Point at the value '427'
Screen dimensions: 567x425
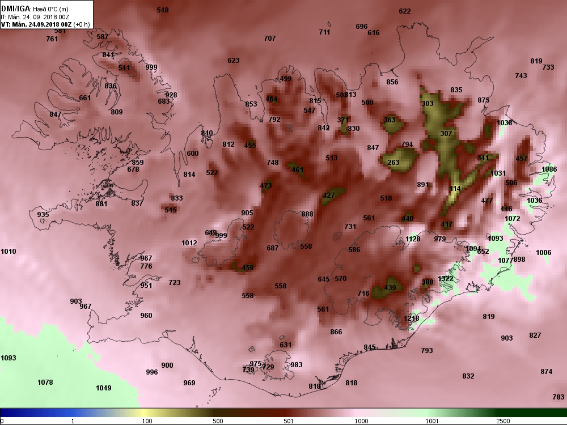tap(329, 195)
